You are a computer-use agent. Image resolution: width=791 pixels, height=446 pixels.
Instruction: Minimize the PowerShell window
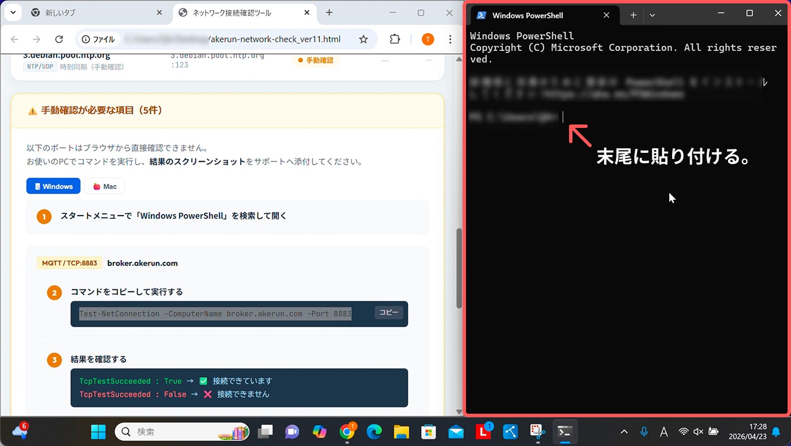point(722,13)
